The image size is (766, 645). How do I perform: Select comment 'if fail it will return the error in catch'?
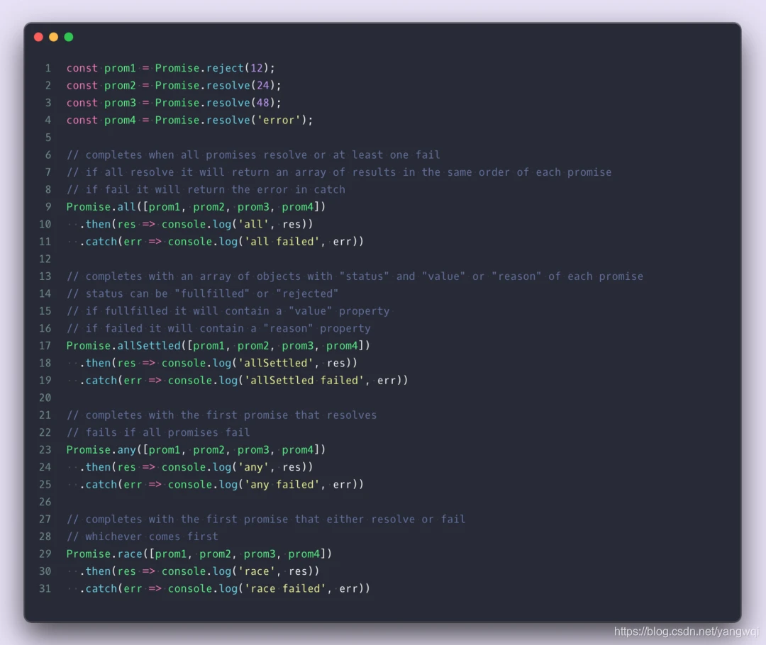pos(206,189)
